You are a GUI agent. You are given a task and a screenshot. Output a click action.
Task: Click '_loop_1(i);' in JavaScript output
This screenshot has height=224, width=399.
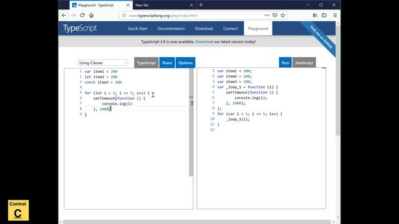pyautogui.click(x=238, y=119)
